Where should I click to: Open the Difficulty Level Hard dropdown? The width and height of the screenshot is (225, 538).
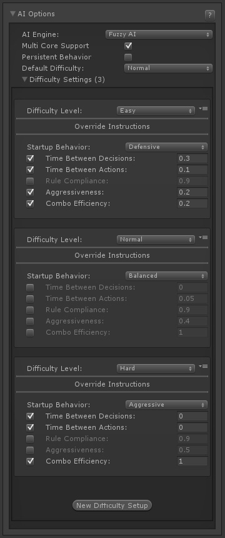coord(156,368)
